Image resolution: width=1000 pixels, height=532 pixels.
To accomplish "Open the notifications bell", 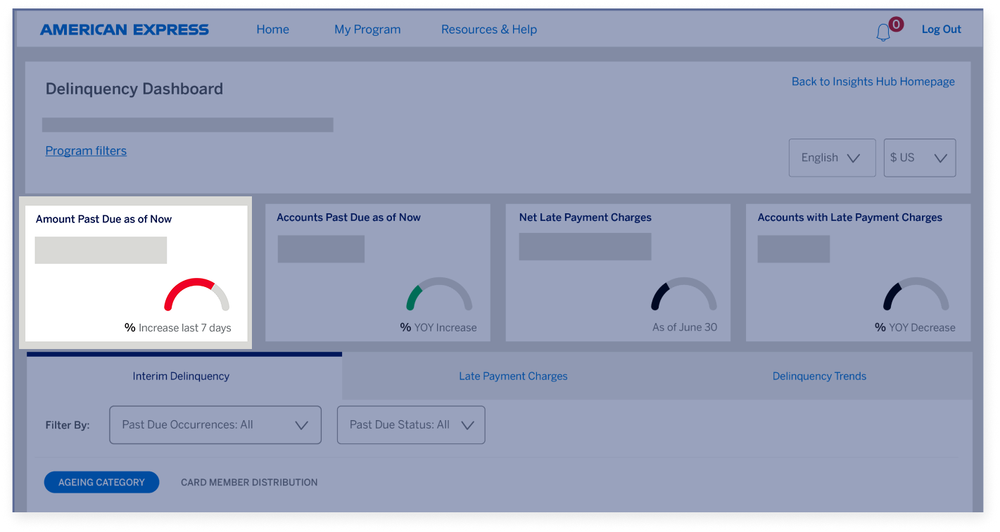I will point(885,30).
